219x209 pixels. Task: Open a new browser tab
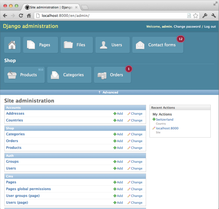coord(85,7)
